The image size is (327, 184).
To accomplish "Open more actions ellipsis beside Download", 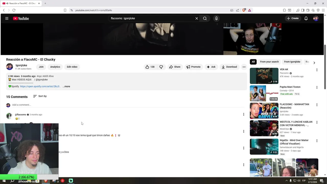I will 244,67.
